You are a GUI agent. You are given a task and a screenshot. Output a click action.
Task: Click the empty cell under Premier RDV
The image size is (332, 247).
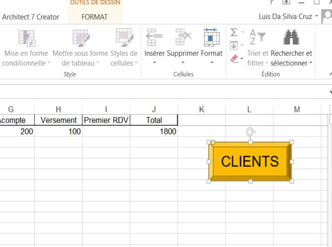(x=106, y=131)
